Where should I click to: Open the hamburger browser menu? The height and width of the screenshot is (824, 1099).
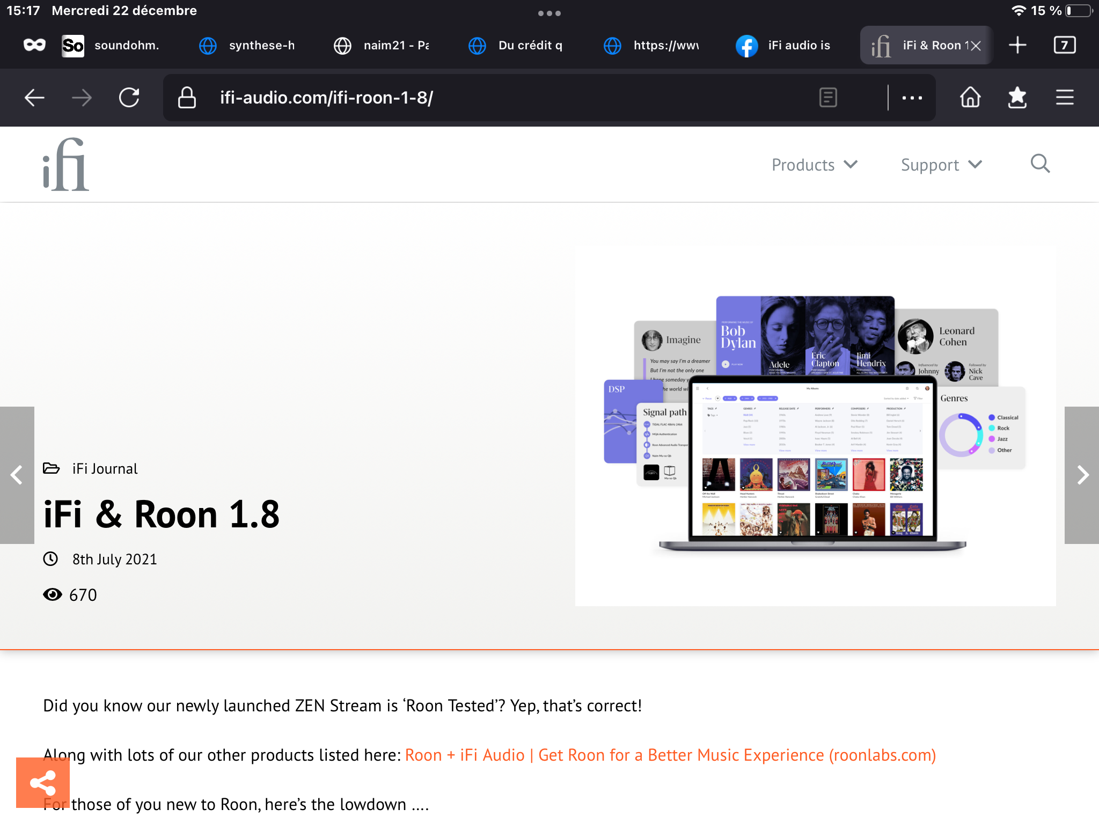coord(1065,98)
